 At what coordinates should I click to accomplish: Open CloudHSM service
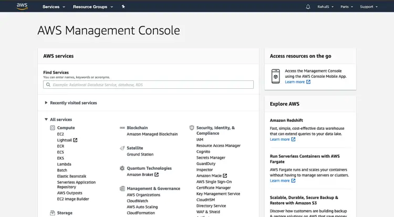(205, 200)
